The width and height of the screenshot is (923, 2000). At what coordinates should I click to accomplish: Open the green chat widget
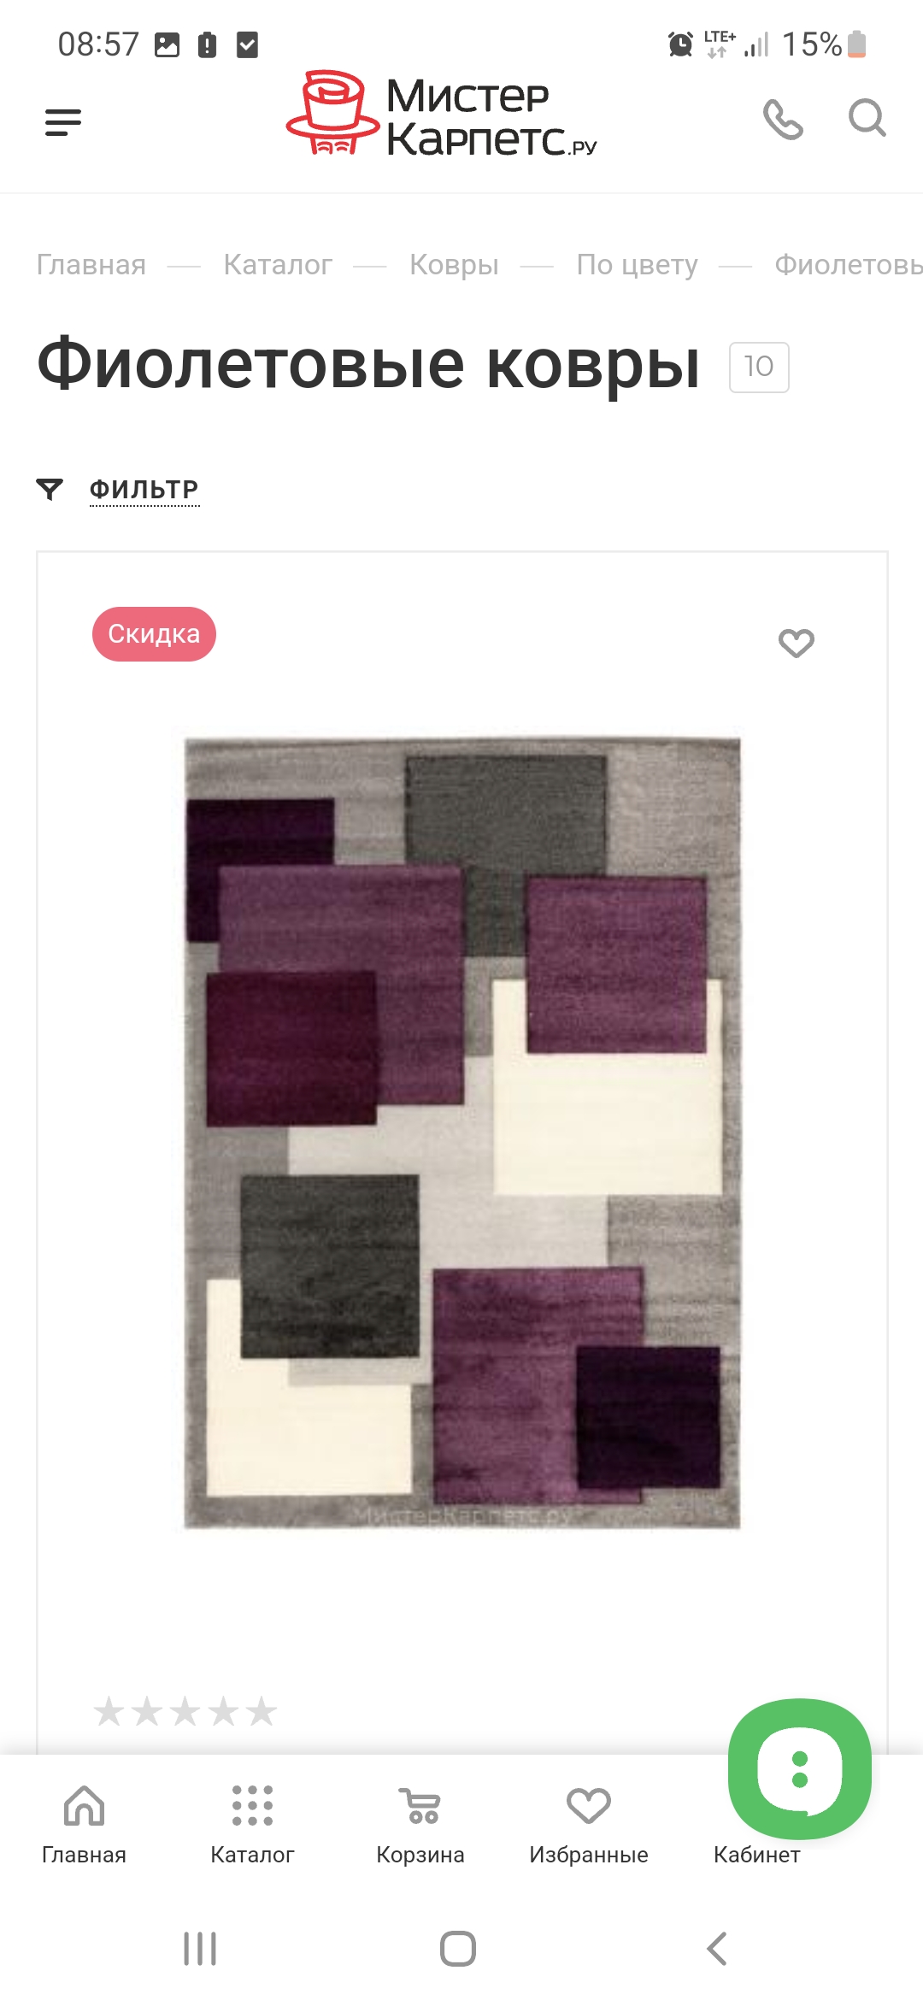[x=800, y=1769]
